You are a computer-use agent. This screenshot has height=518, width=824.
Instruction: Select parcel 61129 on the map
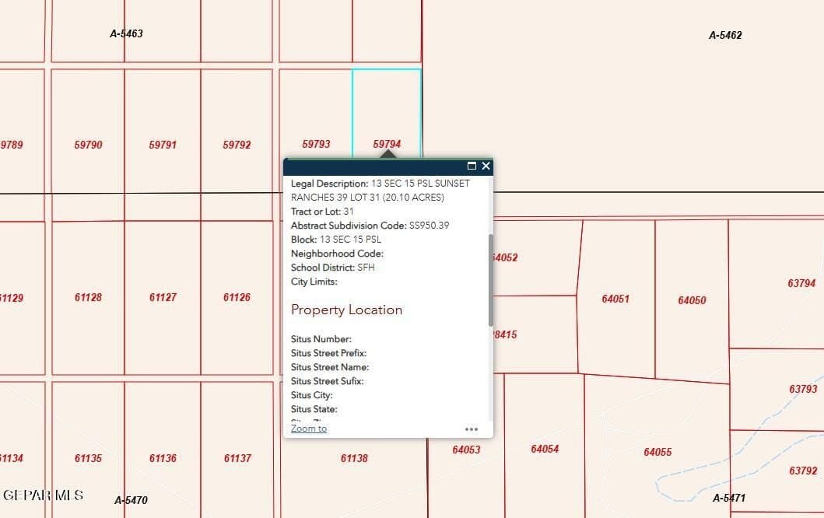(x=12, y=298)
